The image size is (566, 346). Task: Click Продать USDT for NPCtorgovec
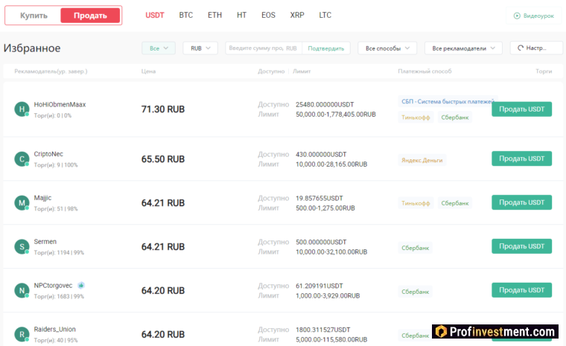point(521,290)
